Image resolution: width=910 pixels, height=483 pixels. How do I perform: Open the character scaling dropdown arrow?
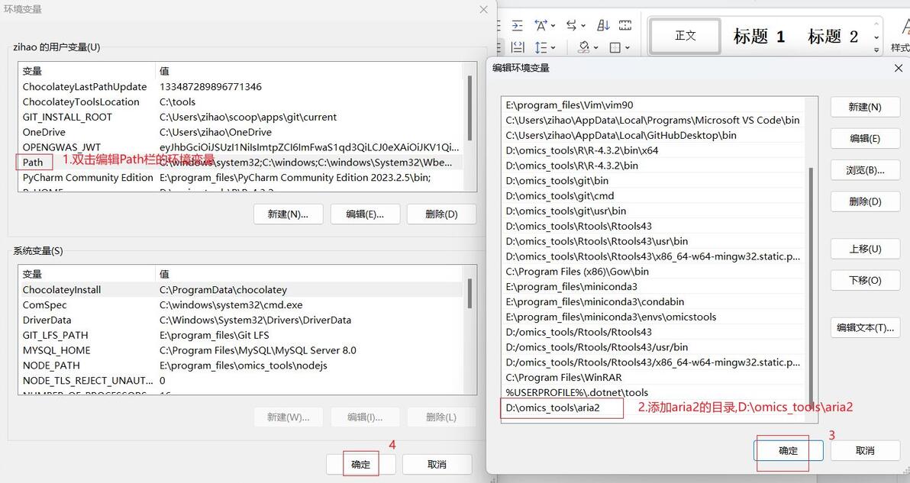tap(553, 25)
